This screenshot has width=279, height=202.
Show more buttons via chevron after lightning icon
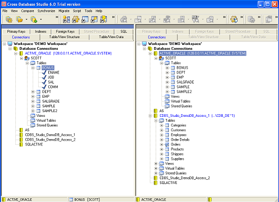113,17
